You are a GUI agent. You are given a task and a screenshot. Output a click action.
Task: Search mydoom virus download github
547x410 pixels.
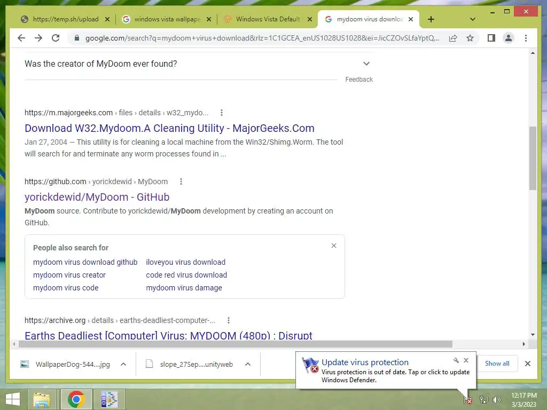(x=85, y=262)
